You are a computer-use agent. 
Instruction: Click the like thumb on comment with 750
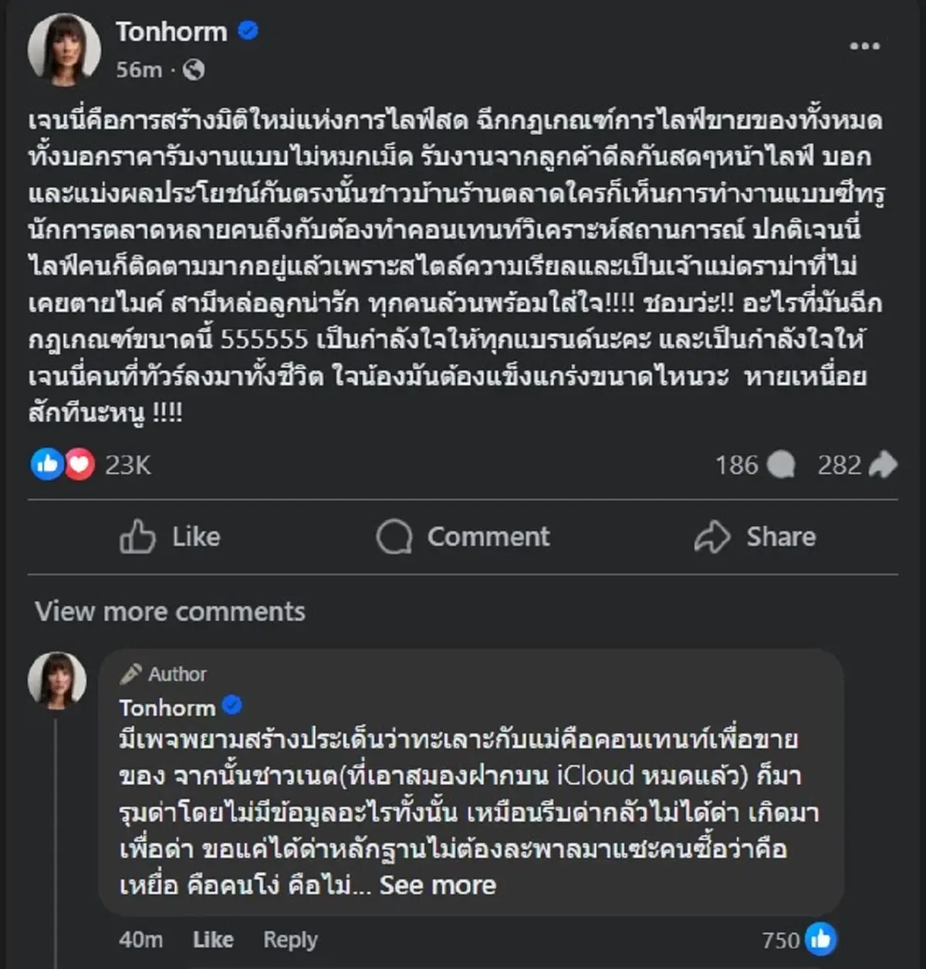pos(820,939)
